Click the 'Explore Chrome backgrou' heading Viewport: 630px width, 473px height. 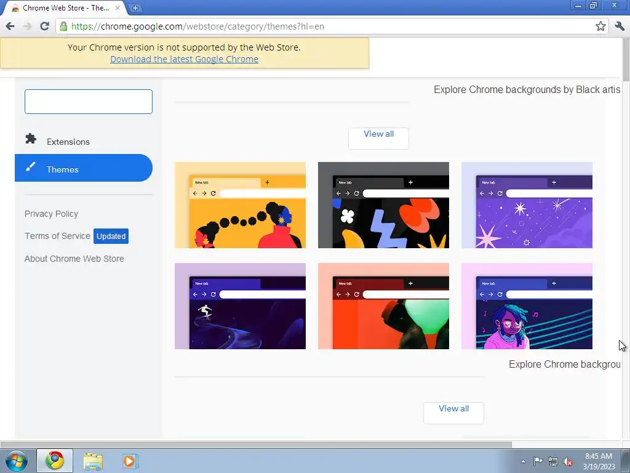[x=565, y=365]
